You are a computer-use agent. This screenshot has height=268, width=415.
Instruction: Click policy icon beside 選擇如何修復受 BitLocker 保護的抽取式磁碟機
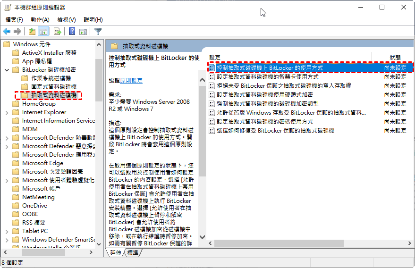212,131
